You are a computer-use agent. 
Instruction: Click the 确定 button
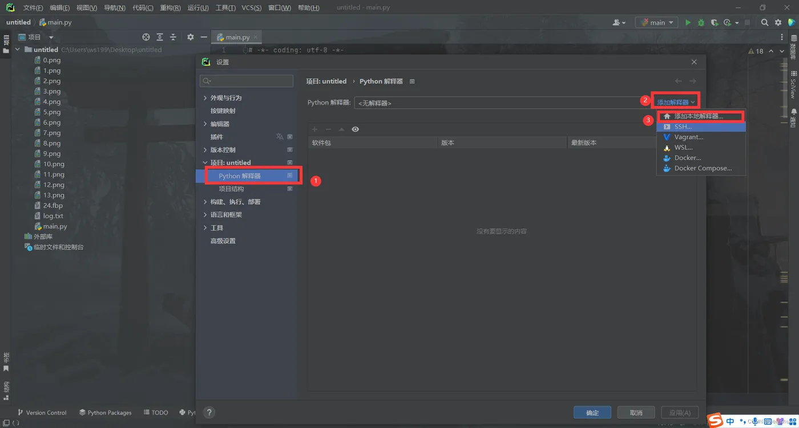tap(592, 413)
